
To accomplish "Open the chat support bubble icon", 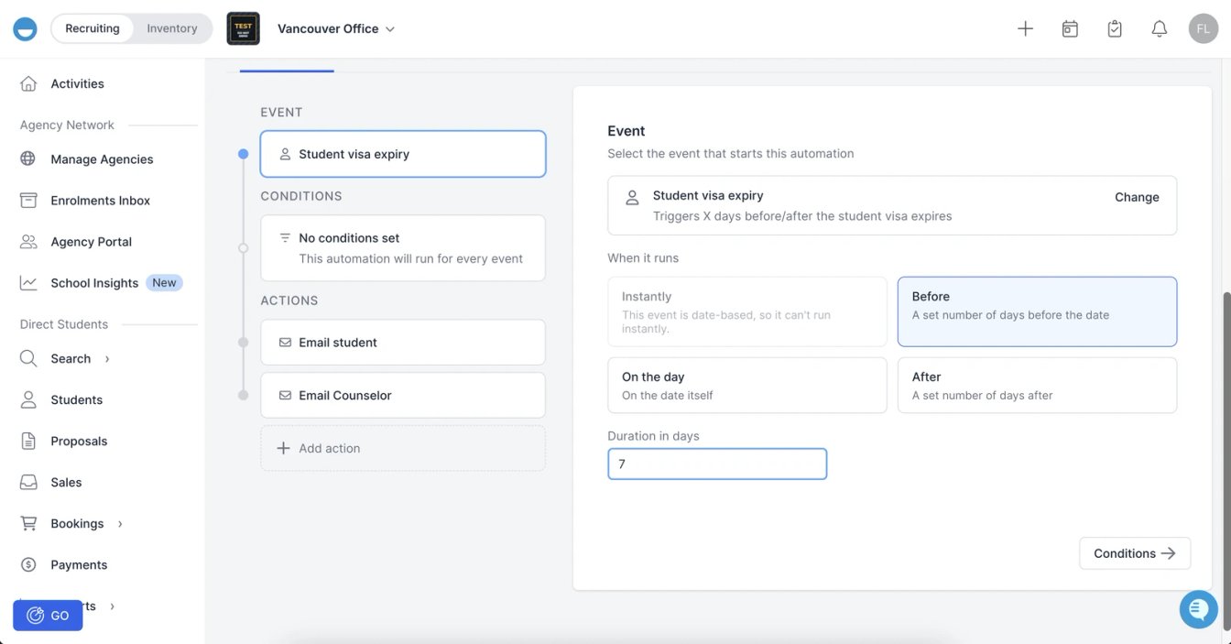I will tap(1199, 608).
